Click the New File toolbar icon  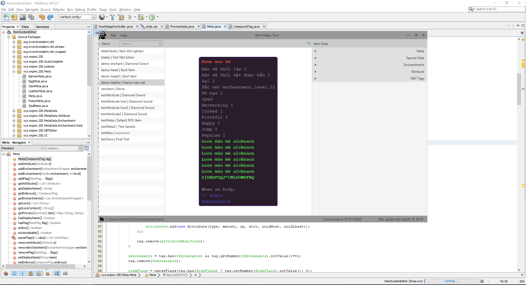pos(6,17)
